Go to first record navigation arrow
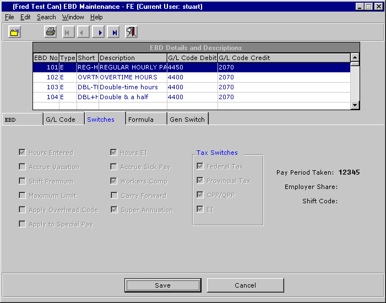This screenshot has height=303, width=386. 68,33
